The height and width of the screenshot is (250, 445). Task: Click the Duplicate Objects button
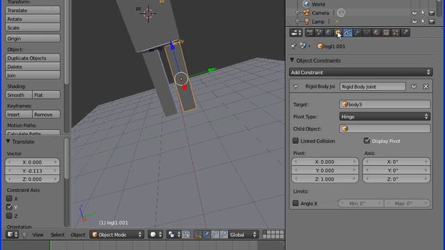coord(33,58)
